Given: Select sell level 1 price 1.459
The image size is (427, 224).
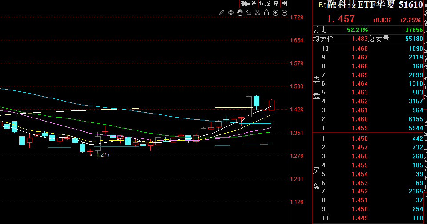Looking at the screenshot, I should [359, 128].
